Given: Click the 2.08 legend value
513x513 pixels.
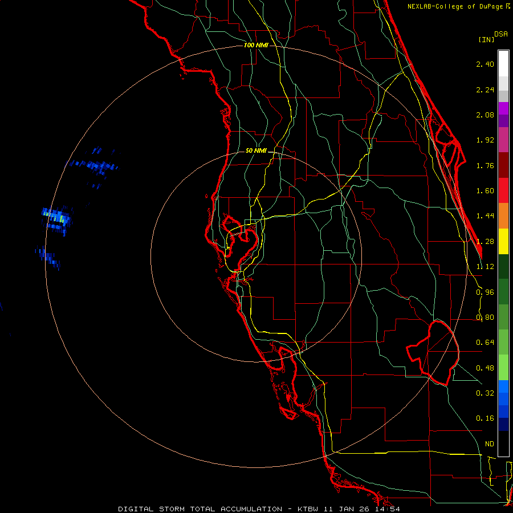Looking at the screenshot, I should (485, 115).
